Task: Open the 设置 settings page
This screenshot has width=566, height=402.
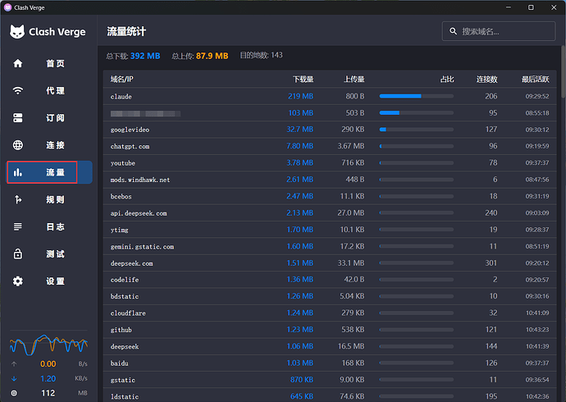Action: pos(49,281)
